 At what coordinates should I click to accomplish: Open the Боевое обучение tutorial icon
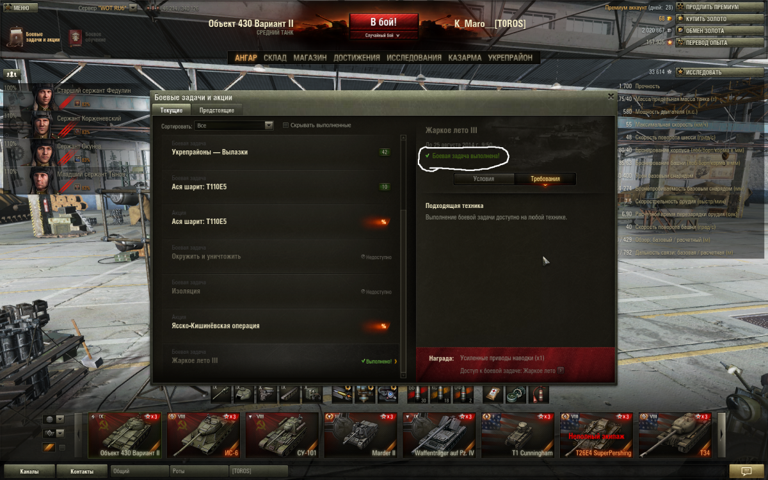tap(76, 37)
